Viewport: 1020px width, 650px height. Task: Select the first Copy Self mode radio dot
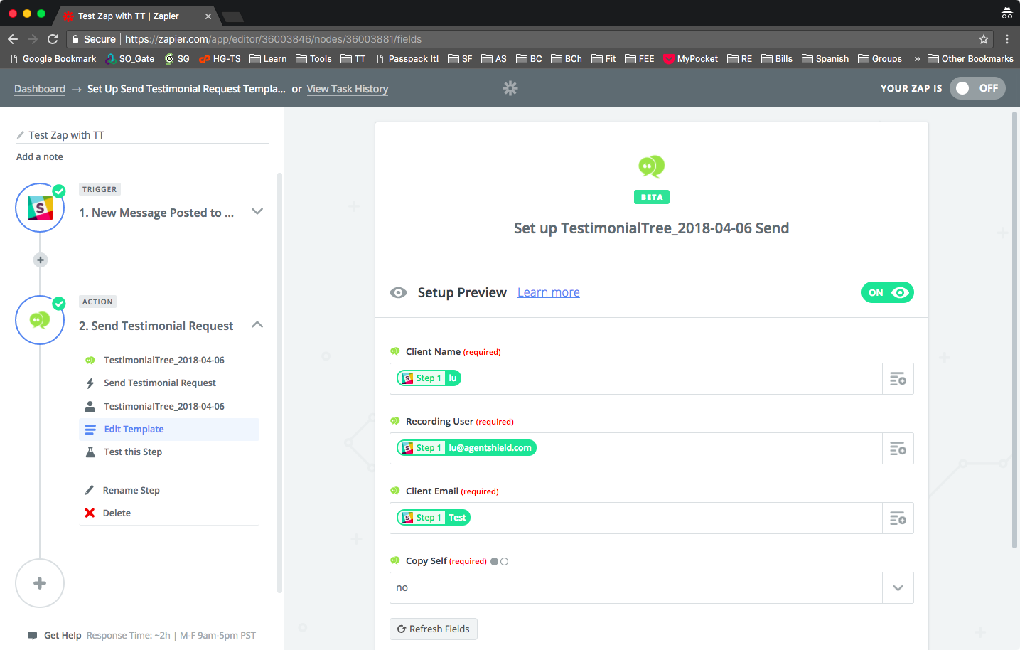click(495, 562)
